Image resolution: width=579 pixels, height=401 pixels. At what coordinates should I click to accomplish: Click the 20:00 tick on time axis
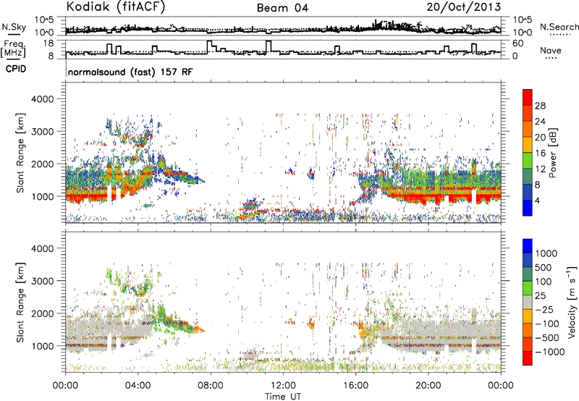428,386
